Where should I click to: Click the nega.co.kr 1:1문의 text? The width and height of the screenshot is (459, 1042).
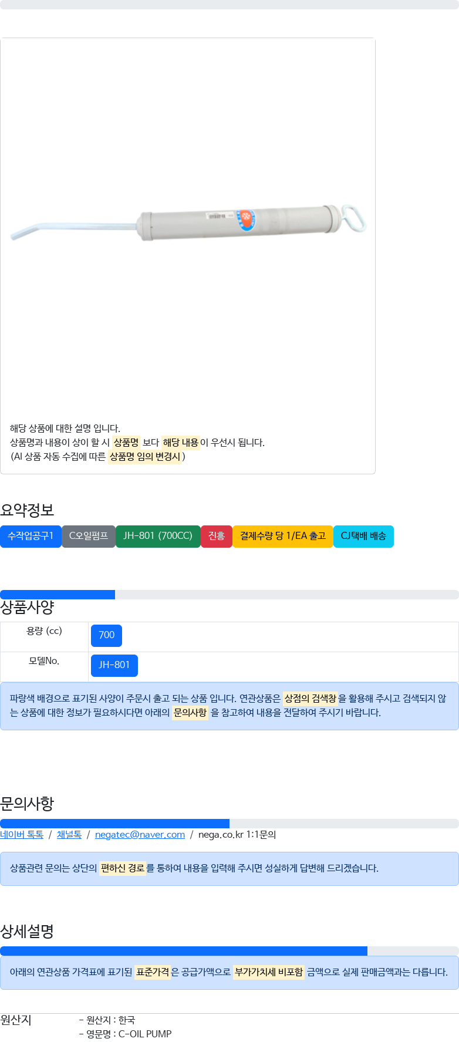(x=237, y=835)
